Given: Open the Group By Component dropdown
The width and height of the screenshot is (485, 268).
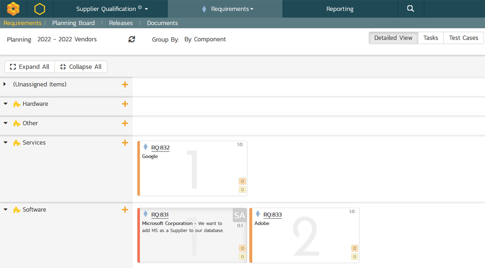Looking at the screenshot, I should point(205,39).
